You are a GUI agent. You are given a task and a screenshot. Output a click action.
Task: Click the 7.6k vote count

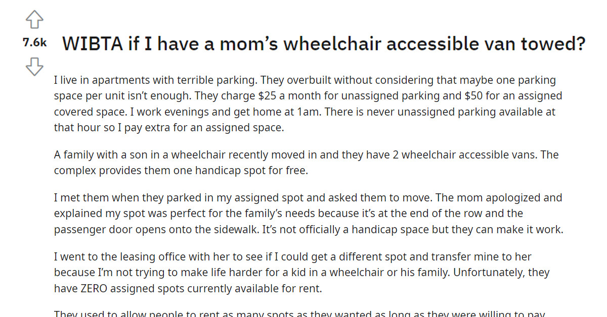pyautogui.click(x=34, y=43)
